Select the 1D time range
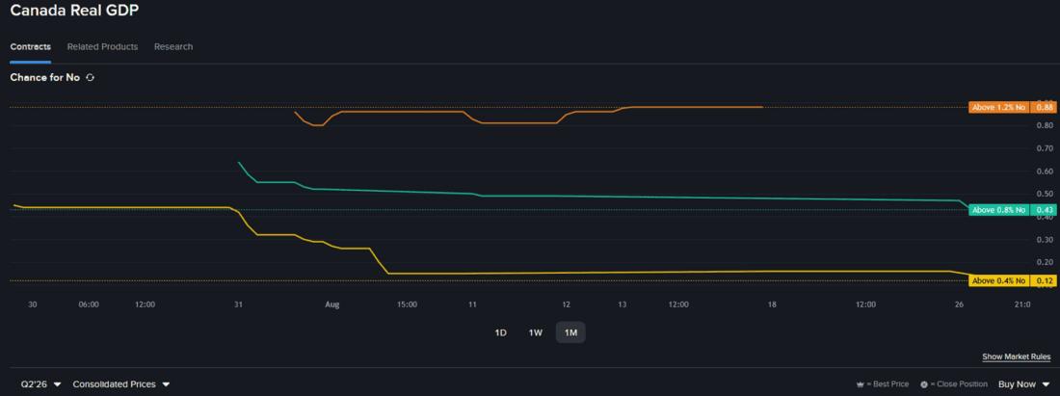Image resolution: width=1060 pixels, height=396 pixels. point(501,332)
